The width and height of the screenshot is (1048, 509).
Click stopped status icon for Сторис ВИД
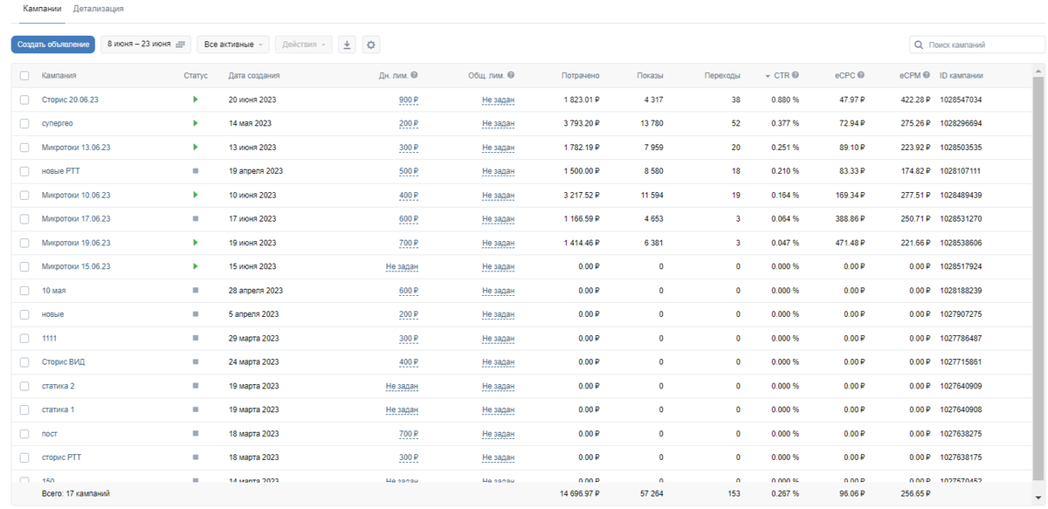pos(195,361)
